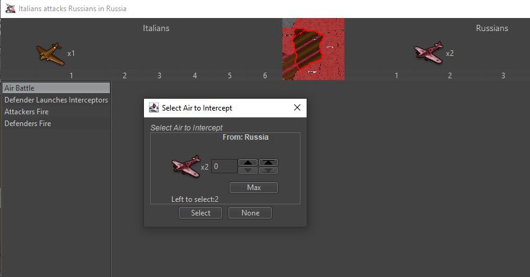Image resolution: width=530 pixels, height=277 pixels.
Task: Click the Russian fighter icon in battle header
Action: [x=429, y=53]
